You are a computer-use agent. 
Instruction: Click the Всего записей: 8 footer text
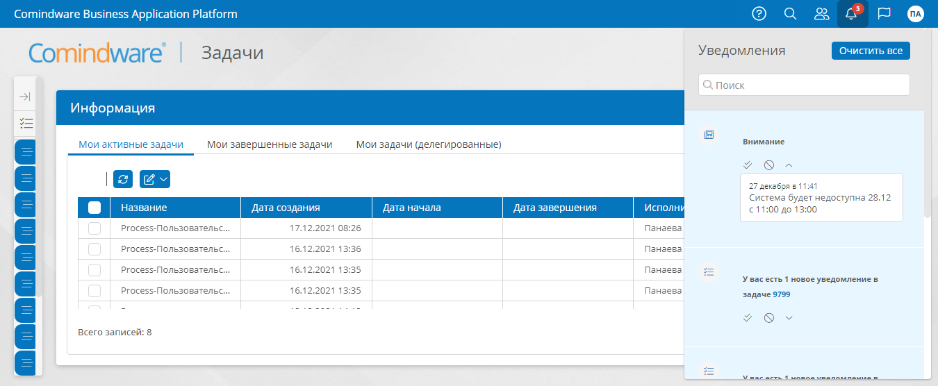[115, 333]
